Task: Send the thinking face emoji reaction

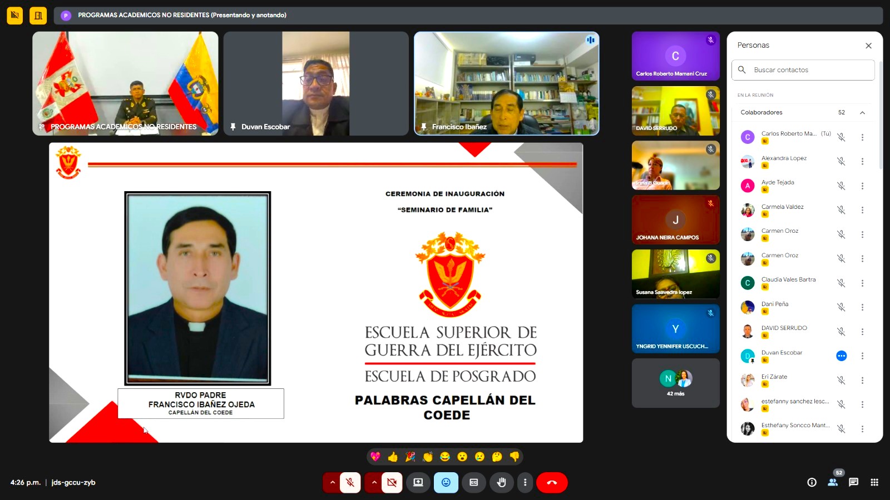Action: click(497, 457)
